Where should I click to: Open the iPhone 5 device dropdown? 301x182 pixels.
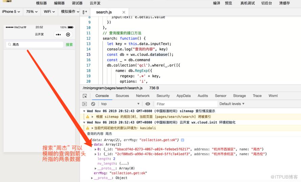click(x=11, y=12)
